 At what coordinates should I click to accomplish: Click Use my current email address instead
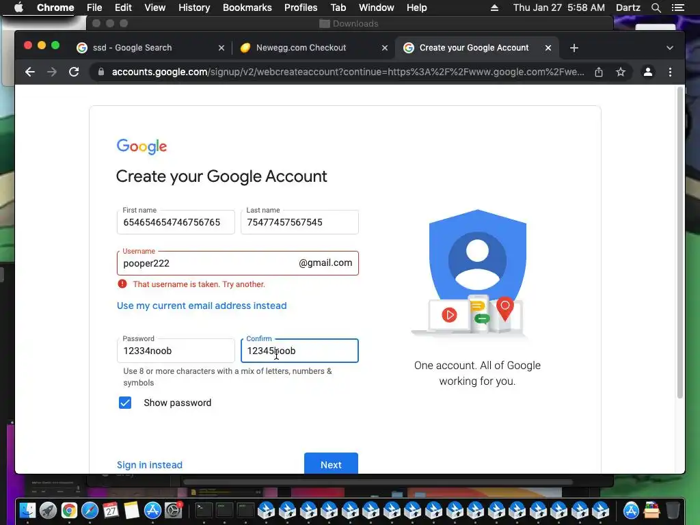click(x=202, y=306)
